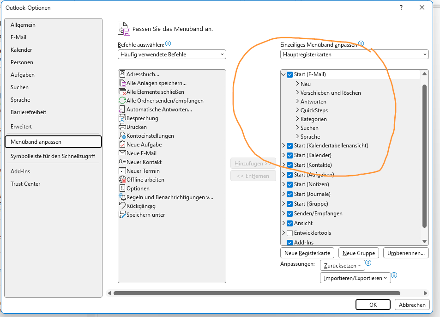Click the Drucken printer icon

point(122,127)
